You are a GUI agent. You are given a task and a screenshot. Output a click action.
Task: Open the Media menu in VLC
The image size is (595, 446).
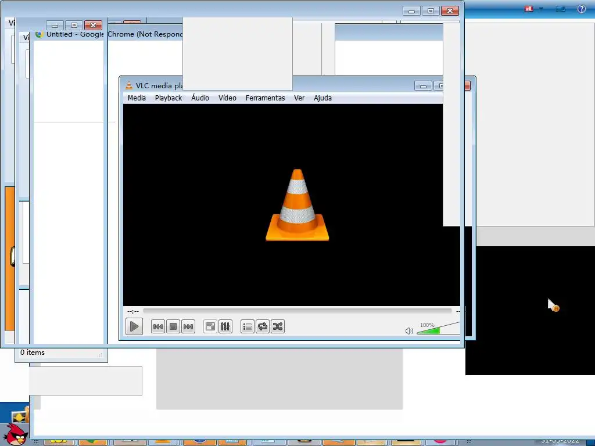tap(137, 98)
